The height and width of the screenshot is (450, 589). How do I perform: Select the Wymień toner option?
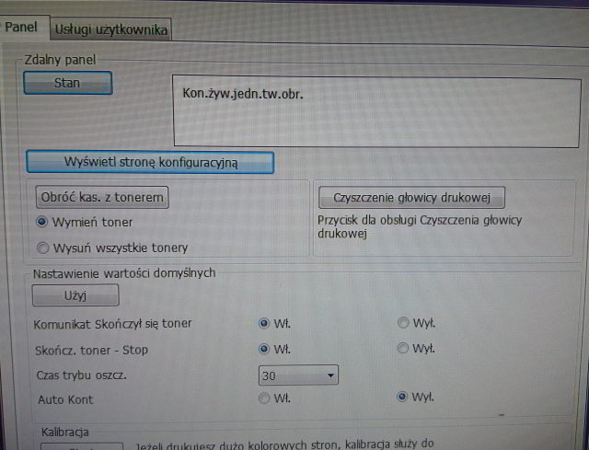[42, 222]
